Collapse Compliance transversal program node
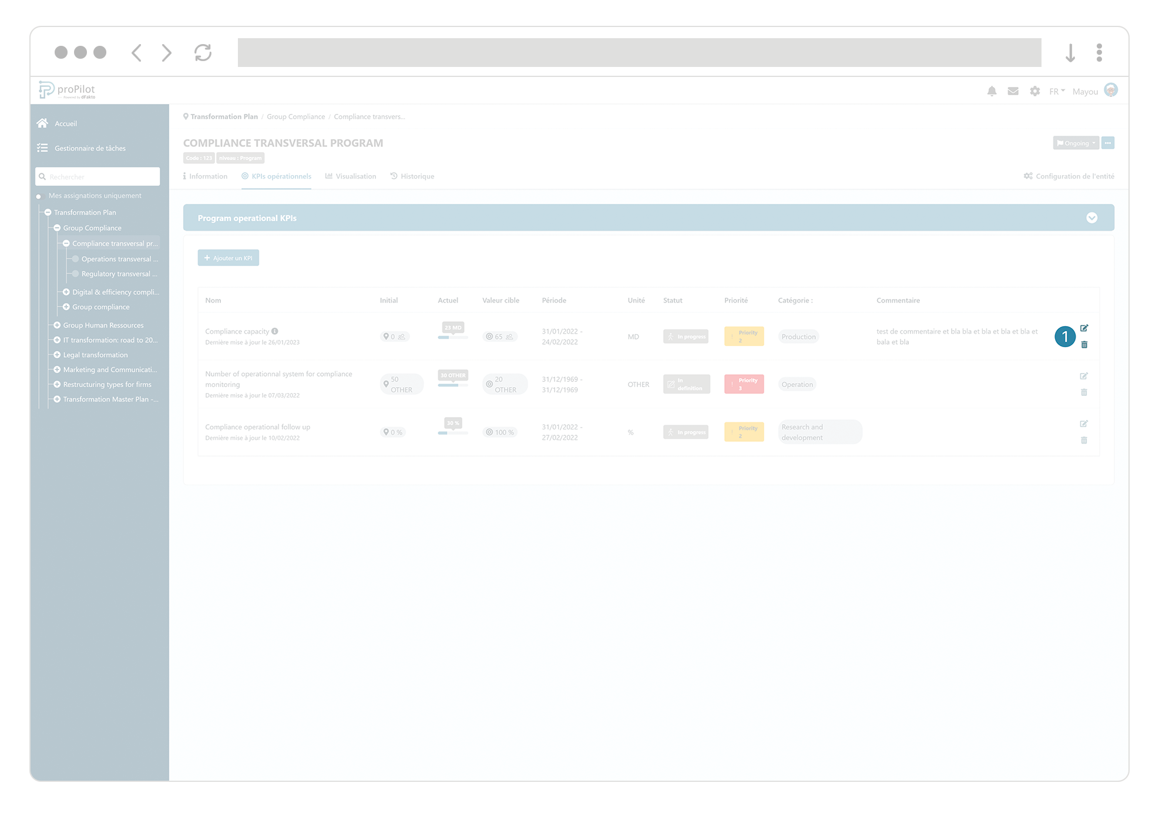 pos(66,243)
